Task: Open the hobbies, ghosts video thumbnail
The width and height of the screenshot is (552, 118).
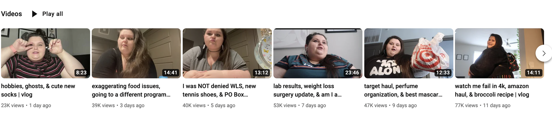Action: 46,53
